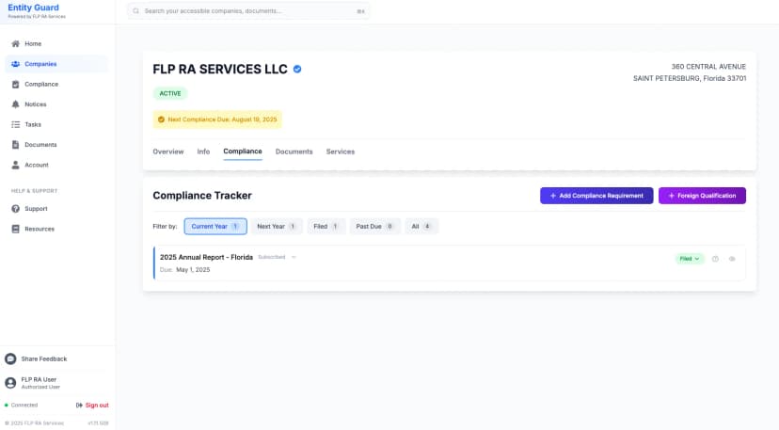Screen dimensions: 779x430
Task: Filter by Filed items
Action: [x=326, y=226]
